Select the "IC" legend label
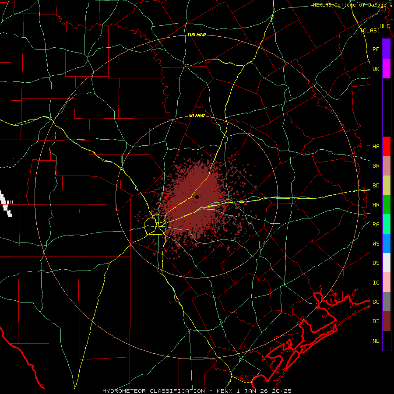 pyautogui.click(x=376, y=282)
